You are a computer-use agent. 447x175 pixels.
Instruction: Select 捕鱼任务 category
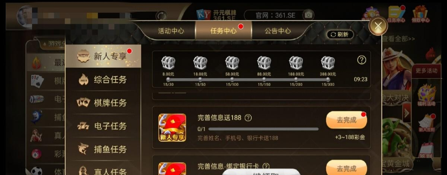[103, 149]
